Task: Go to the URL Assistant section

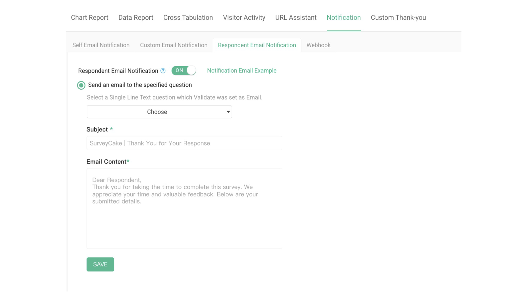Action: (x=296, y=17)
